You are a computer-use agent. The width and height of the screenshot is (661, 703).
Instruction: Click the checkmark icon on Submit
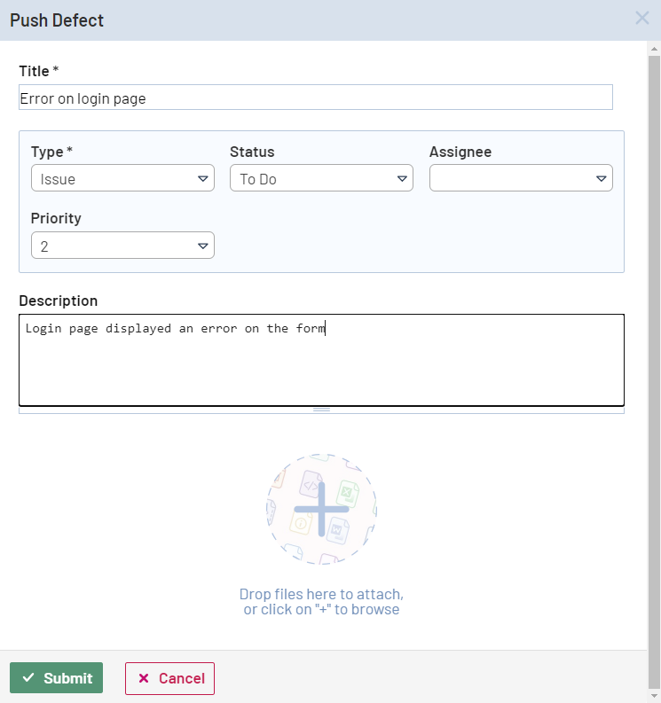click(28, 678)
